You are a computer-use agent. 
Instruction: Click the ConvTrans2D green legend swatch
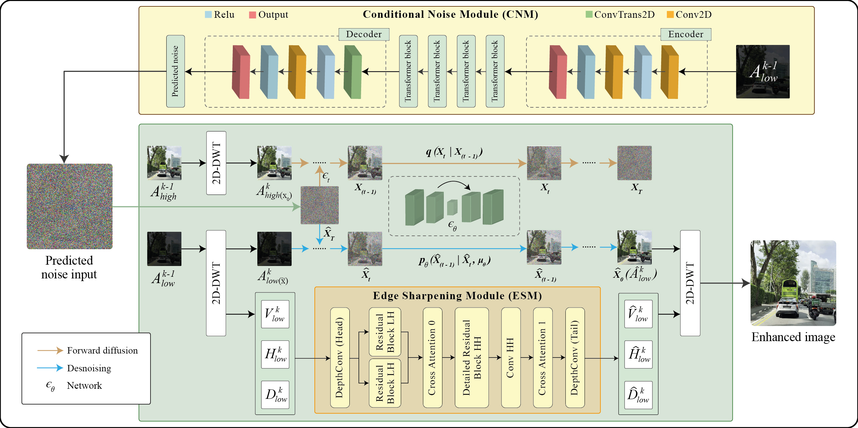point(589,14)
